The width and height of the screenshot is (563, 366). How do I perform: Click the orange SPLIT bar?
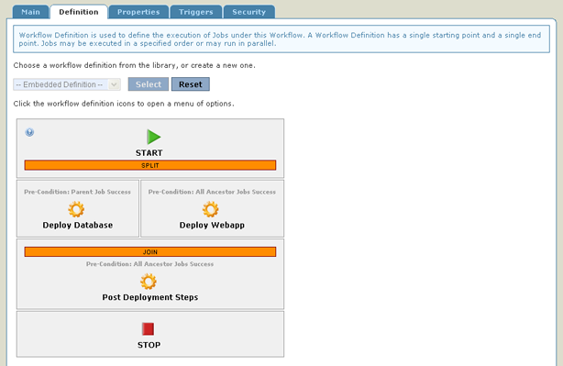click(x=150, y=165)
